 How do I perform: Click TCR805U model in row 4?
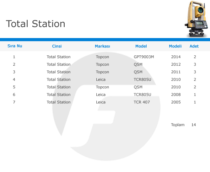coord(143,80)
